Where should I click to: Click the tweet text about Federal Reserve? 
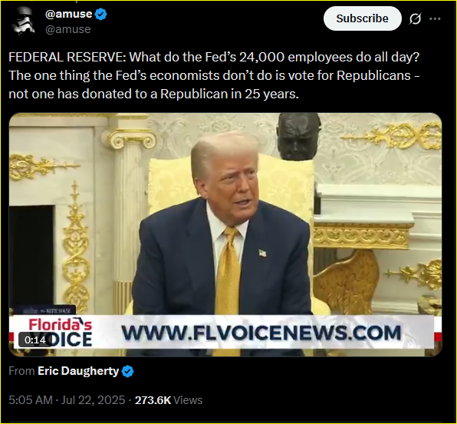coord(214,75)
